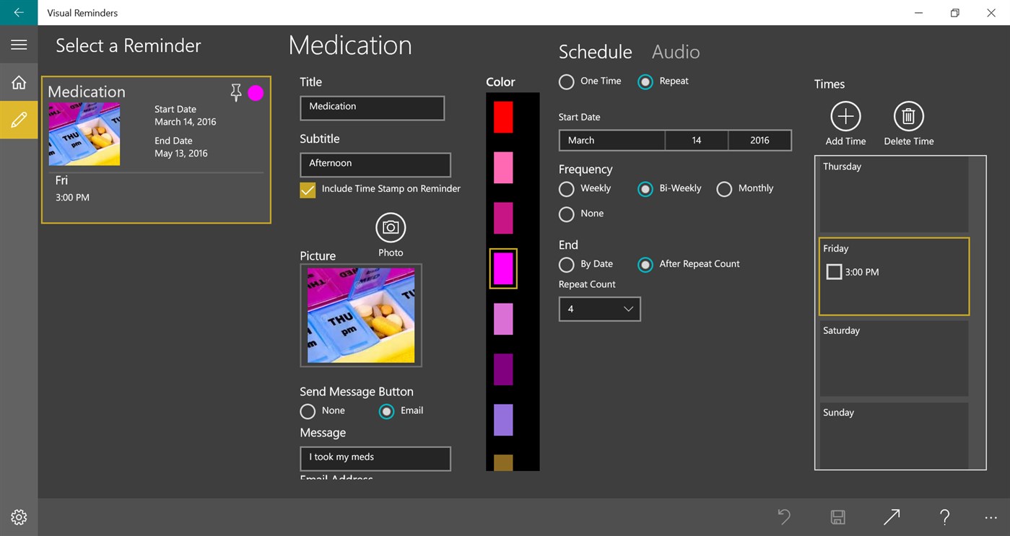Uncheck Include Time Stamp on Reminder
The image size is (1010, 536).
pos(308,190)
